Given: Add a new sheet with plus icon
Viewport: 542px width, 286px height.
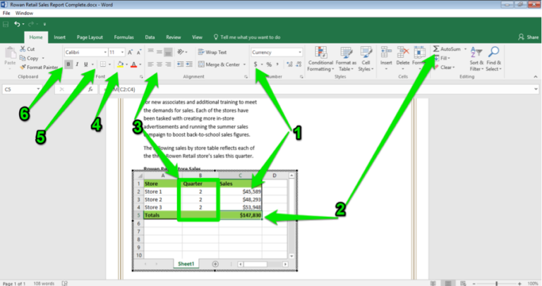Looking at the screenshot, I should pos(215,264).
